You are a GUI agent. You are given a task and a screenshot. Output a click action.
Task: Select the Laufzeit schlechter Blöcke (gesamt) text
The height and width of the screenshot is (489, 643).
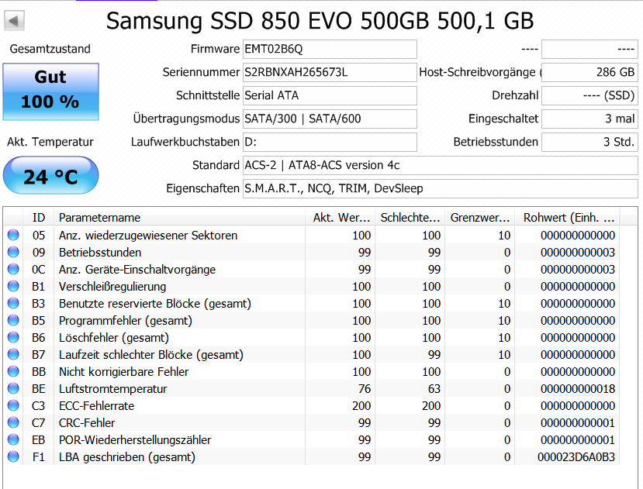coord(151,355)
